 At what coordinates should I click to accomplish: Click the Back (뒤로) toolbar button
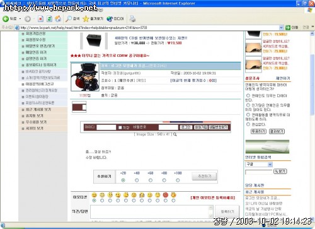click(x=9, y=19)
